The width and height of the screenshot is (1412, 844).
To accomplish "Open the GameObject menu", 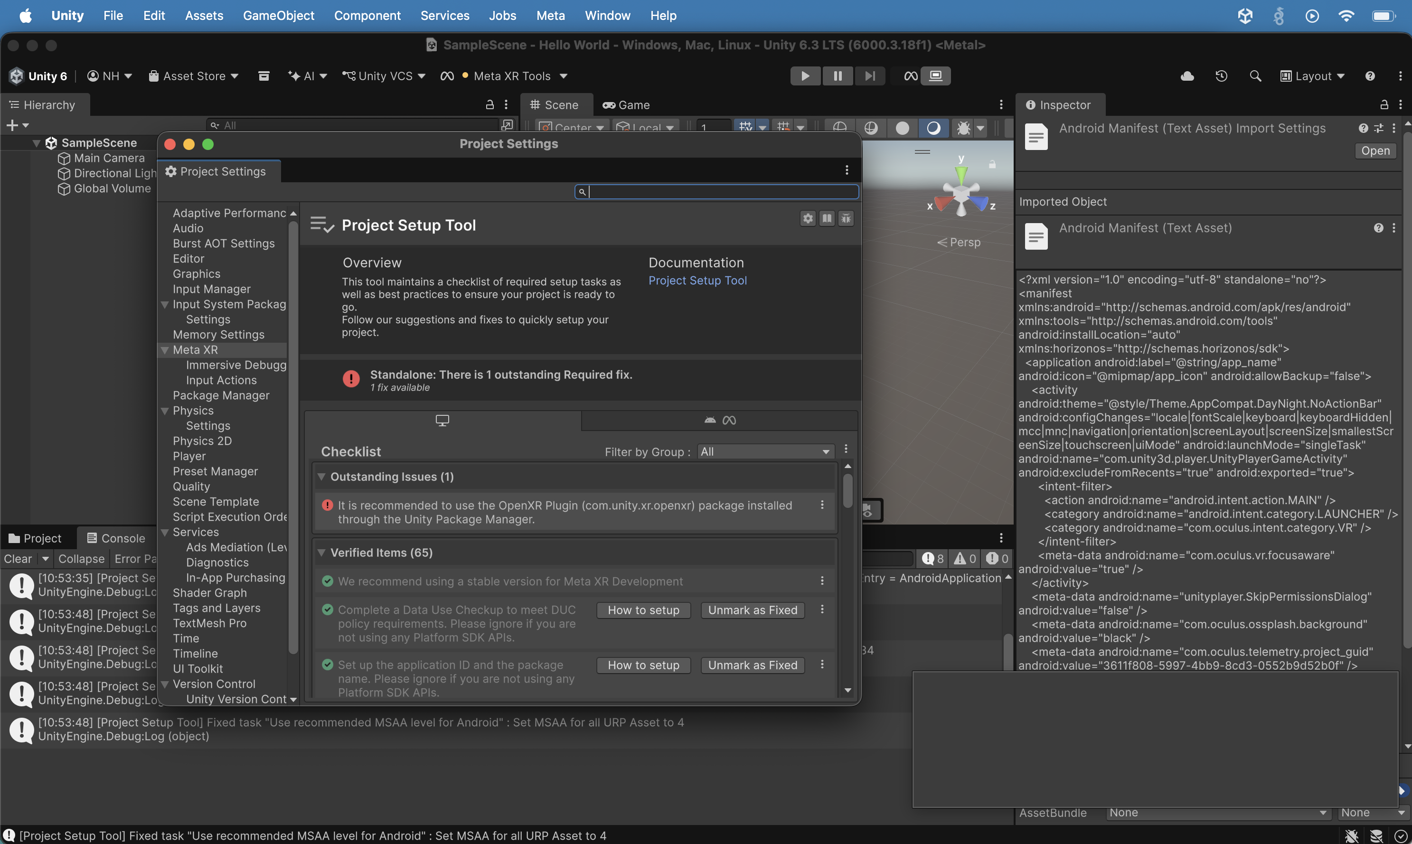I will pos(278,15).
